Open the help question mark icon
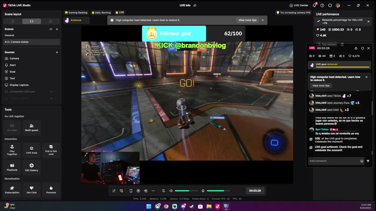The height and width of the screenshot is (211, 376). [322, 5]
